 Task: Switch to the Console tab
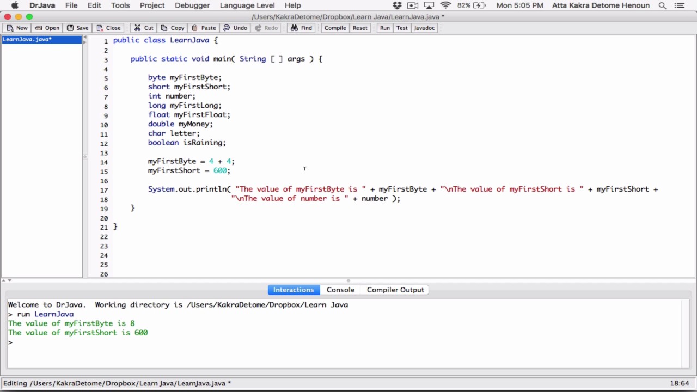pos(340,290)
